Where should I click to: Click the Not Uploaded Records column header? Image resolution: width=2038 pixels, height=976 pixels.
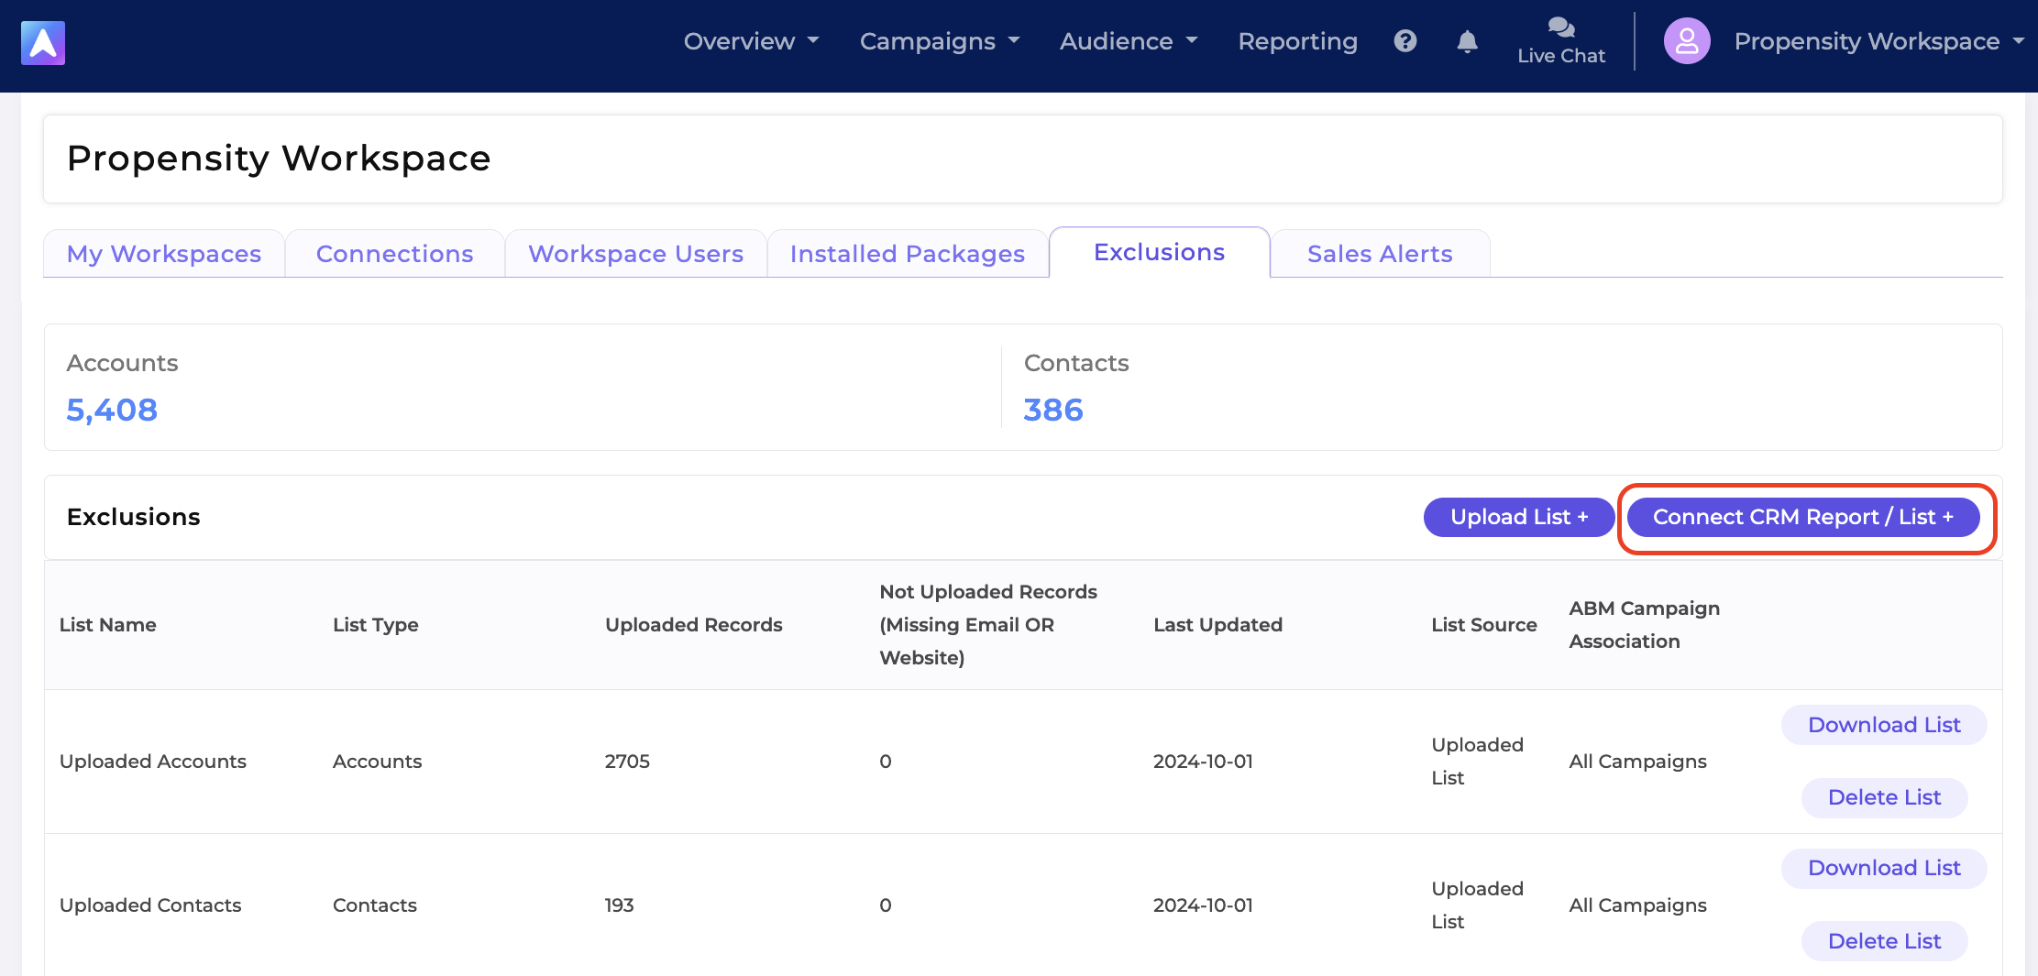[988, 625]
